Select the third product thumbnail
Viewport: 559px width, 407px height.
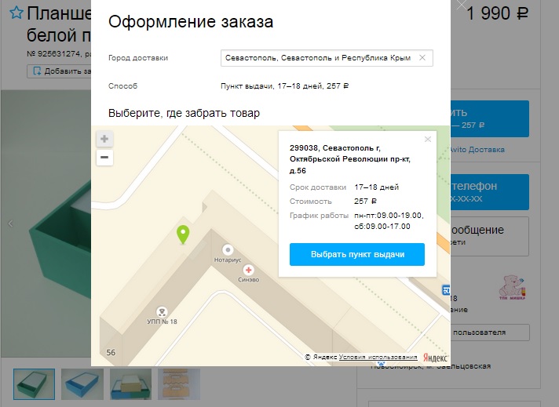(x=130, y=383)
